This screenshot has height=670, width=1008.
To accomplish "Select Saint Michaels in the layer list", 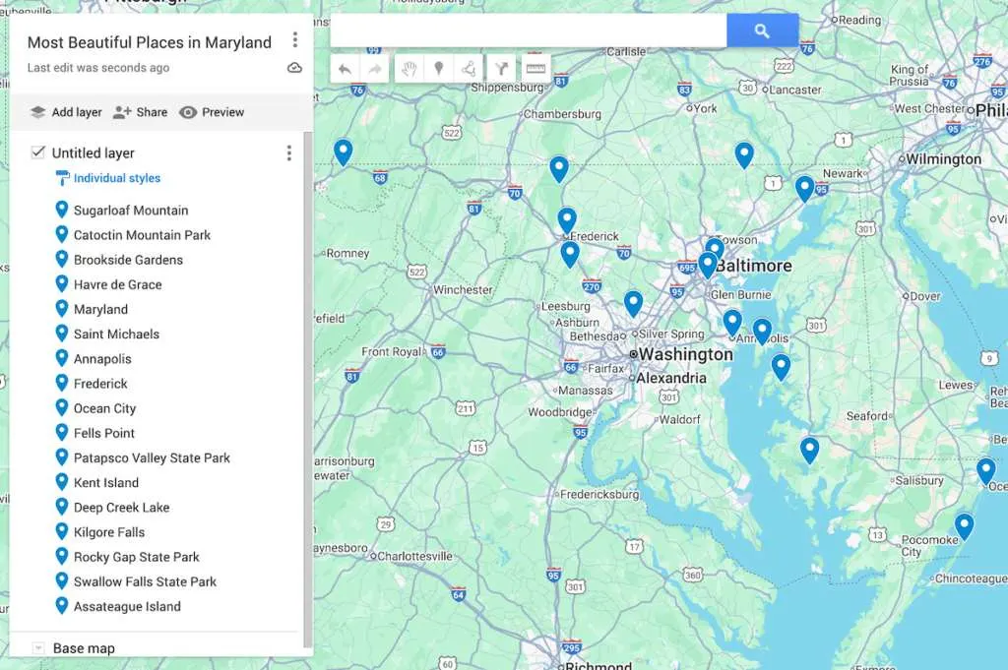I will 116,335.
